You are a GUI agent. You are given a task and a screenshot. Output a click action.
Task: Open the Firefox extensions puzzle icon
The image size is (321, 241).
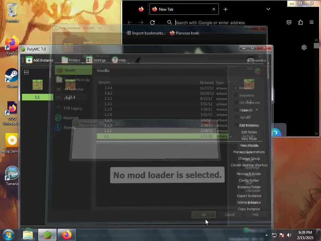[300, 22]
